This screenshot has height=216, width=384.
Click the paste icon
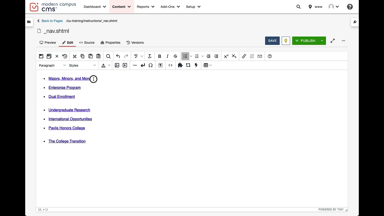pos(90,56)
